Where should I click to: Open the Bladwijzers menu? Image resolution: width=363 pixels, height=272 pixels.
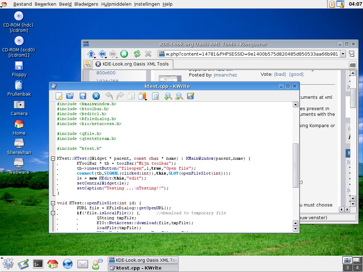click(86, 4)
